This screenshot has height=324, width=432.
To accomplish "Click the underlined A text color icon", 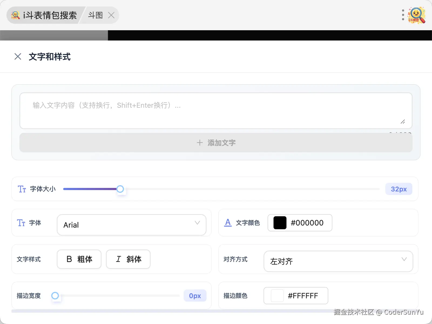I will (228, 223).
